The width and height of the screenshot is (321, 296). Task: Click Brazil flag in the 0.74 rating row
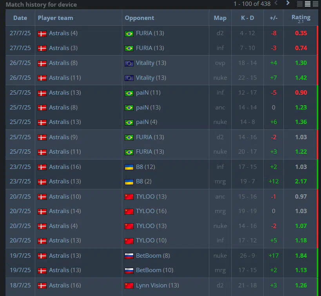click(129, 48)
